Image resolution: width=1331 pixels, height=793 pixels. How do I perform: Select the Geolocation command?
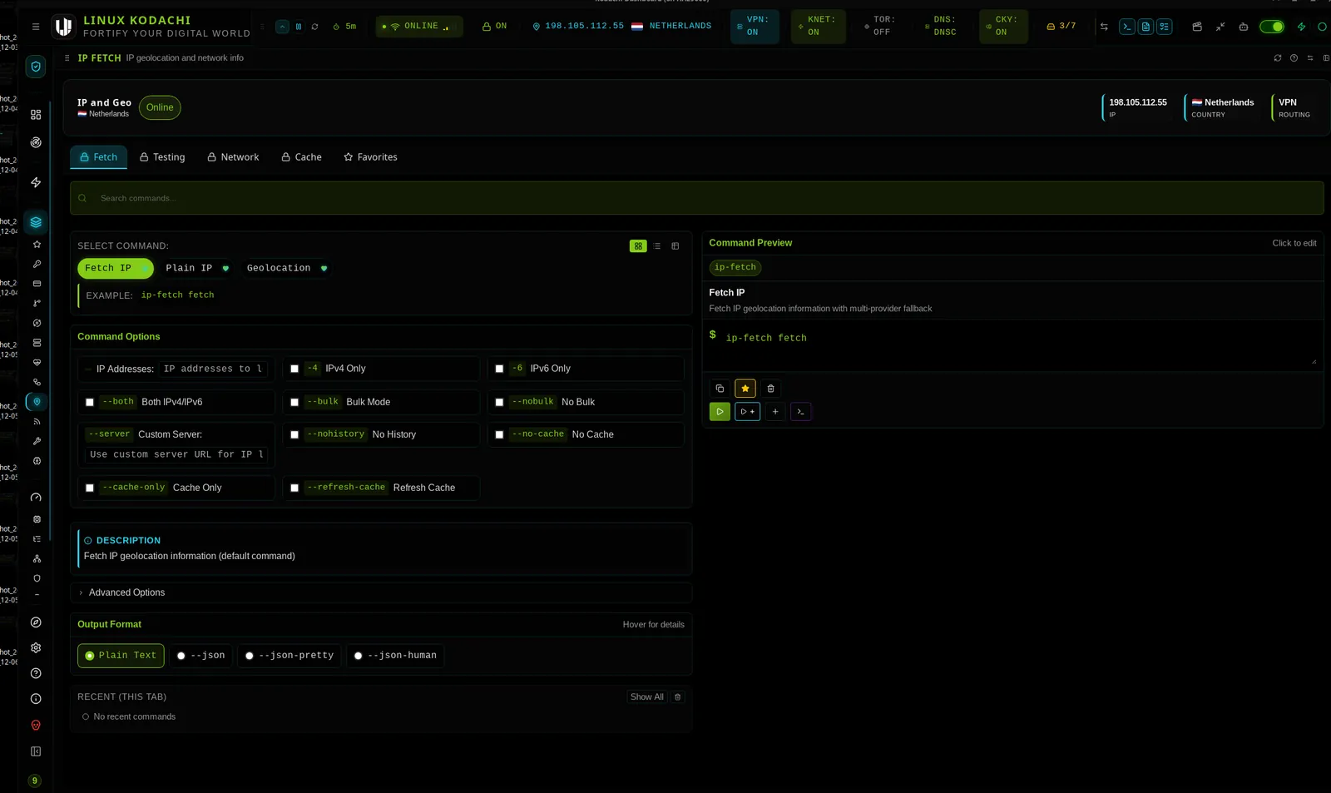[286, 269]
